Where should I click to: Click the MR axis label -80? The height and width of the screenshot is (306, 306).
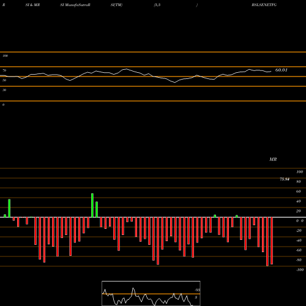(299, 260)
